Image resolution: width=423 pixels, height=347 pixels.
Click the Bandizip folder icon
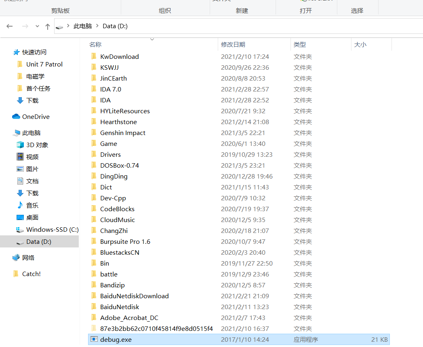[94, 285]
